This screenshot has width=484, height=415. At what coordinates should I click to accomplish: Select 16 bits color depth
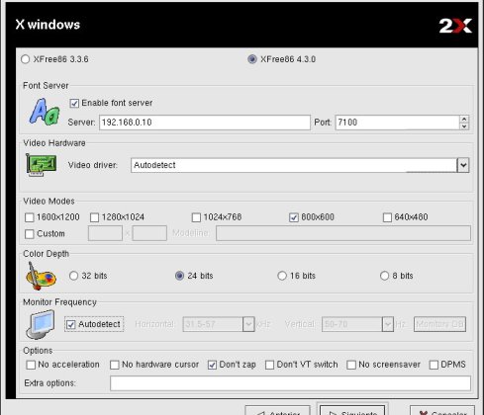coord(282,276)
